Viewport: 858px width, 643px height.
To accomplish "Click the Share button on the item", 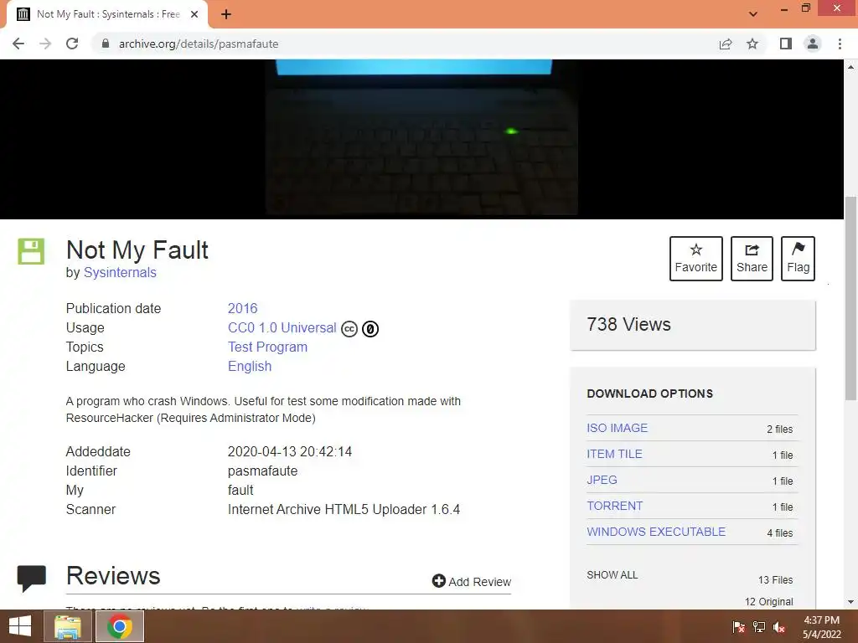I will pos(752,259).
